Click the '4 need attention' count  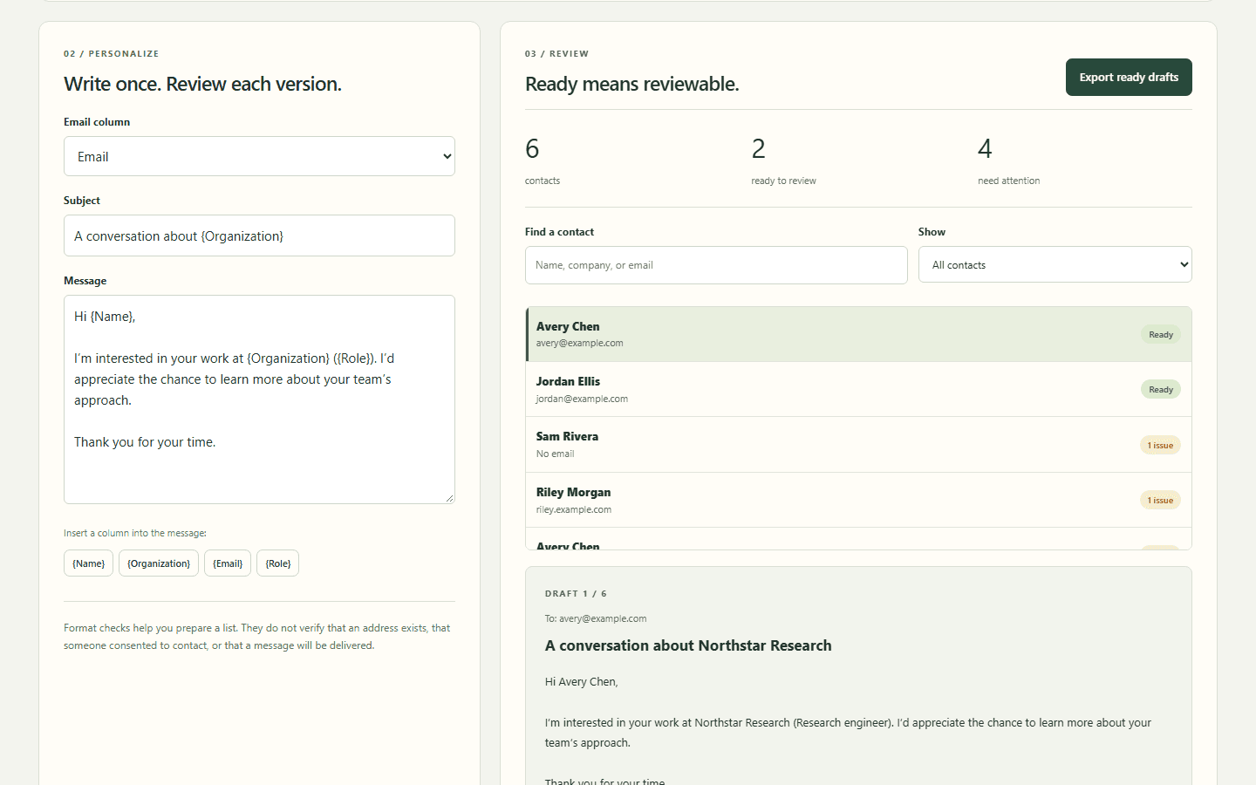point(1008,160)
